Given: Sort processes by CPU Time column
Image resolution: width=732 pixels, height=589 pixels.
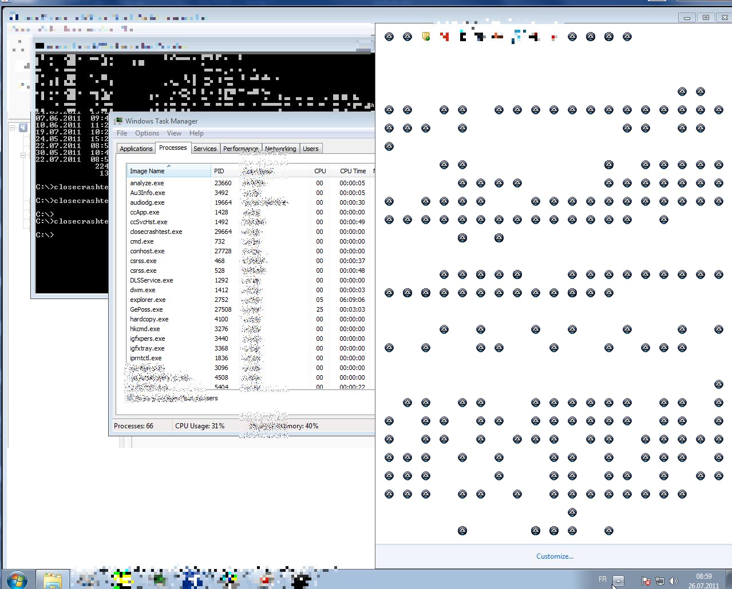Looking at the screenshot, I should click(x=353, y=171).
